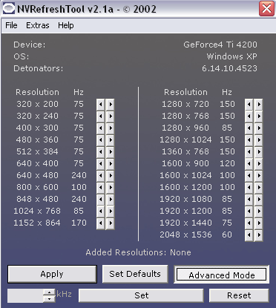Open the Extras menu
Screen dimensions: 276x308
(x=38, y=25)
